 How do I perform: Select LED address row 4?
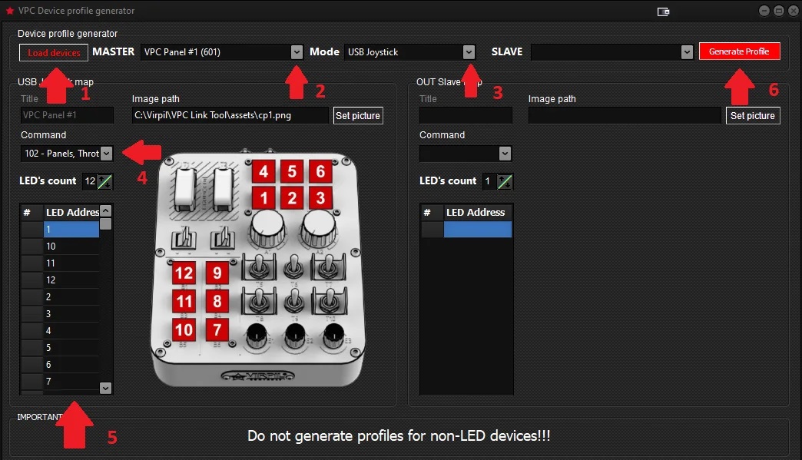(x=71, y=331)
